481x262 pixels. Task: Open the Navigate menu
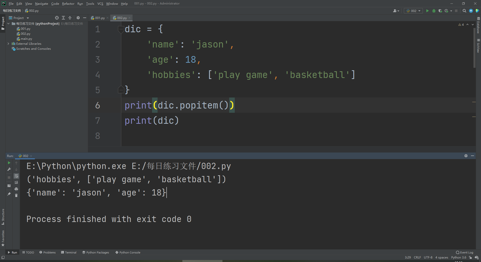(42, 3)
